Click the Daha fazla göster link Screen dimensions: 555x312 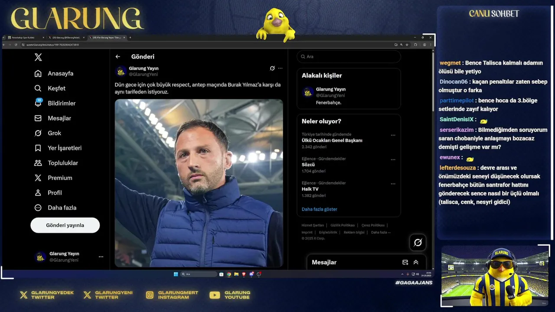320,209
